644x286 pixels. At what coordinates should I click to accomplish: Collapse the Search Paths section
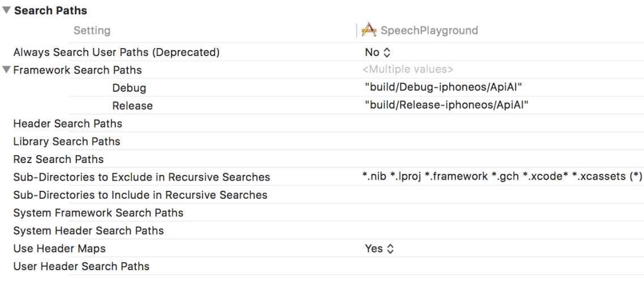7,11
